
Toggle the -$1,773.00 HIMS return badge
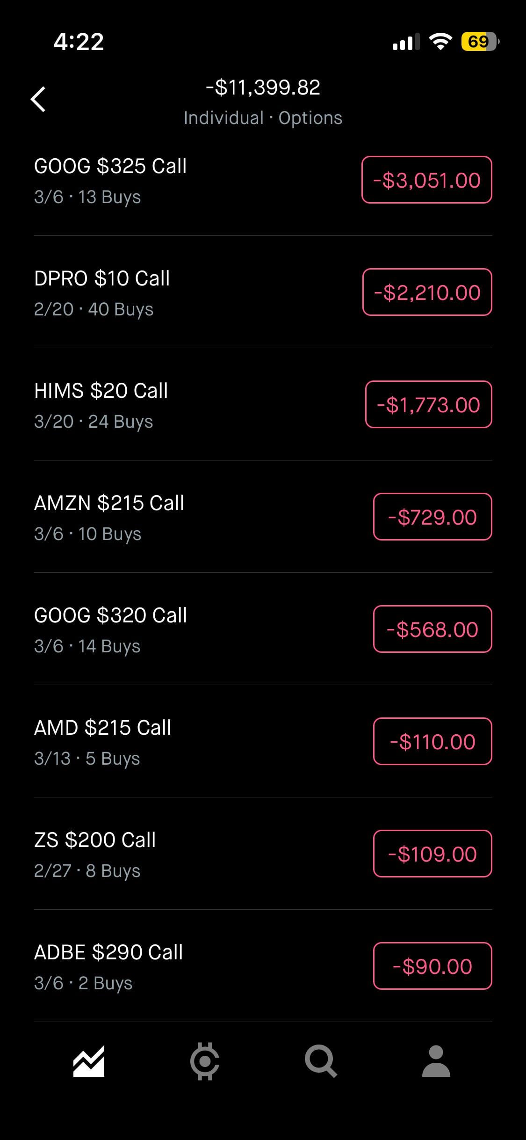tap(428, 405)
